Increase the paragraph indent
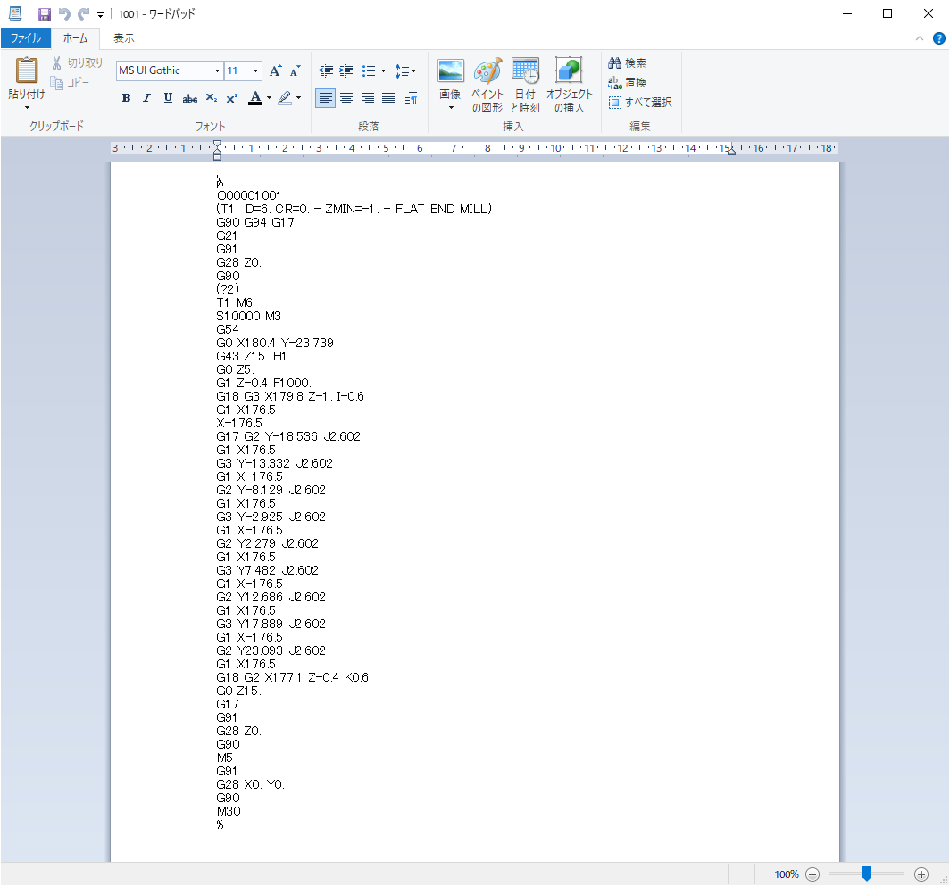Viewport: 950px width, 886px height. coord(346,70)
